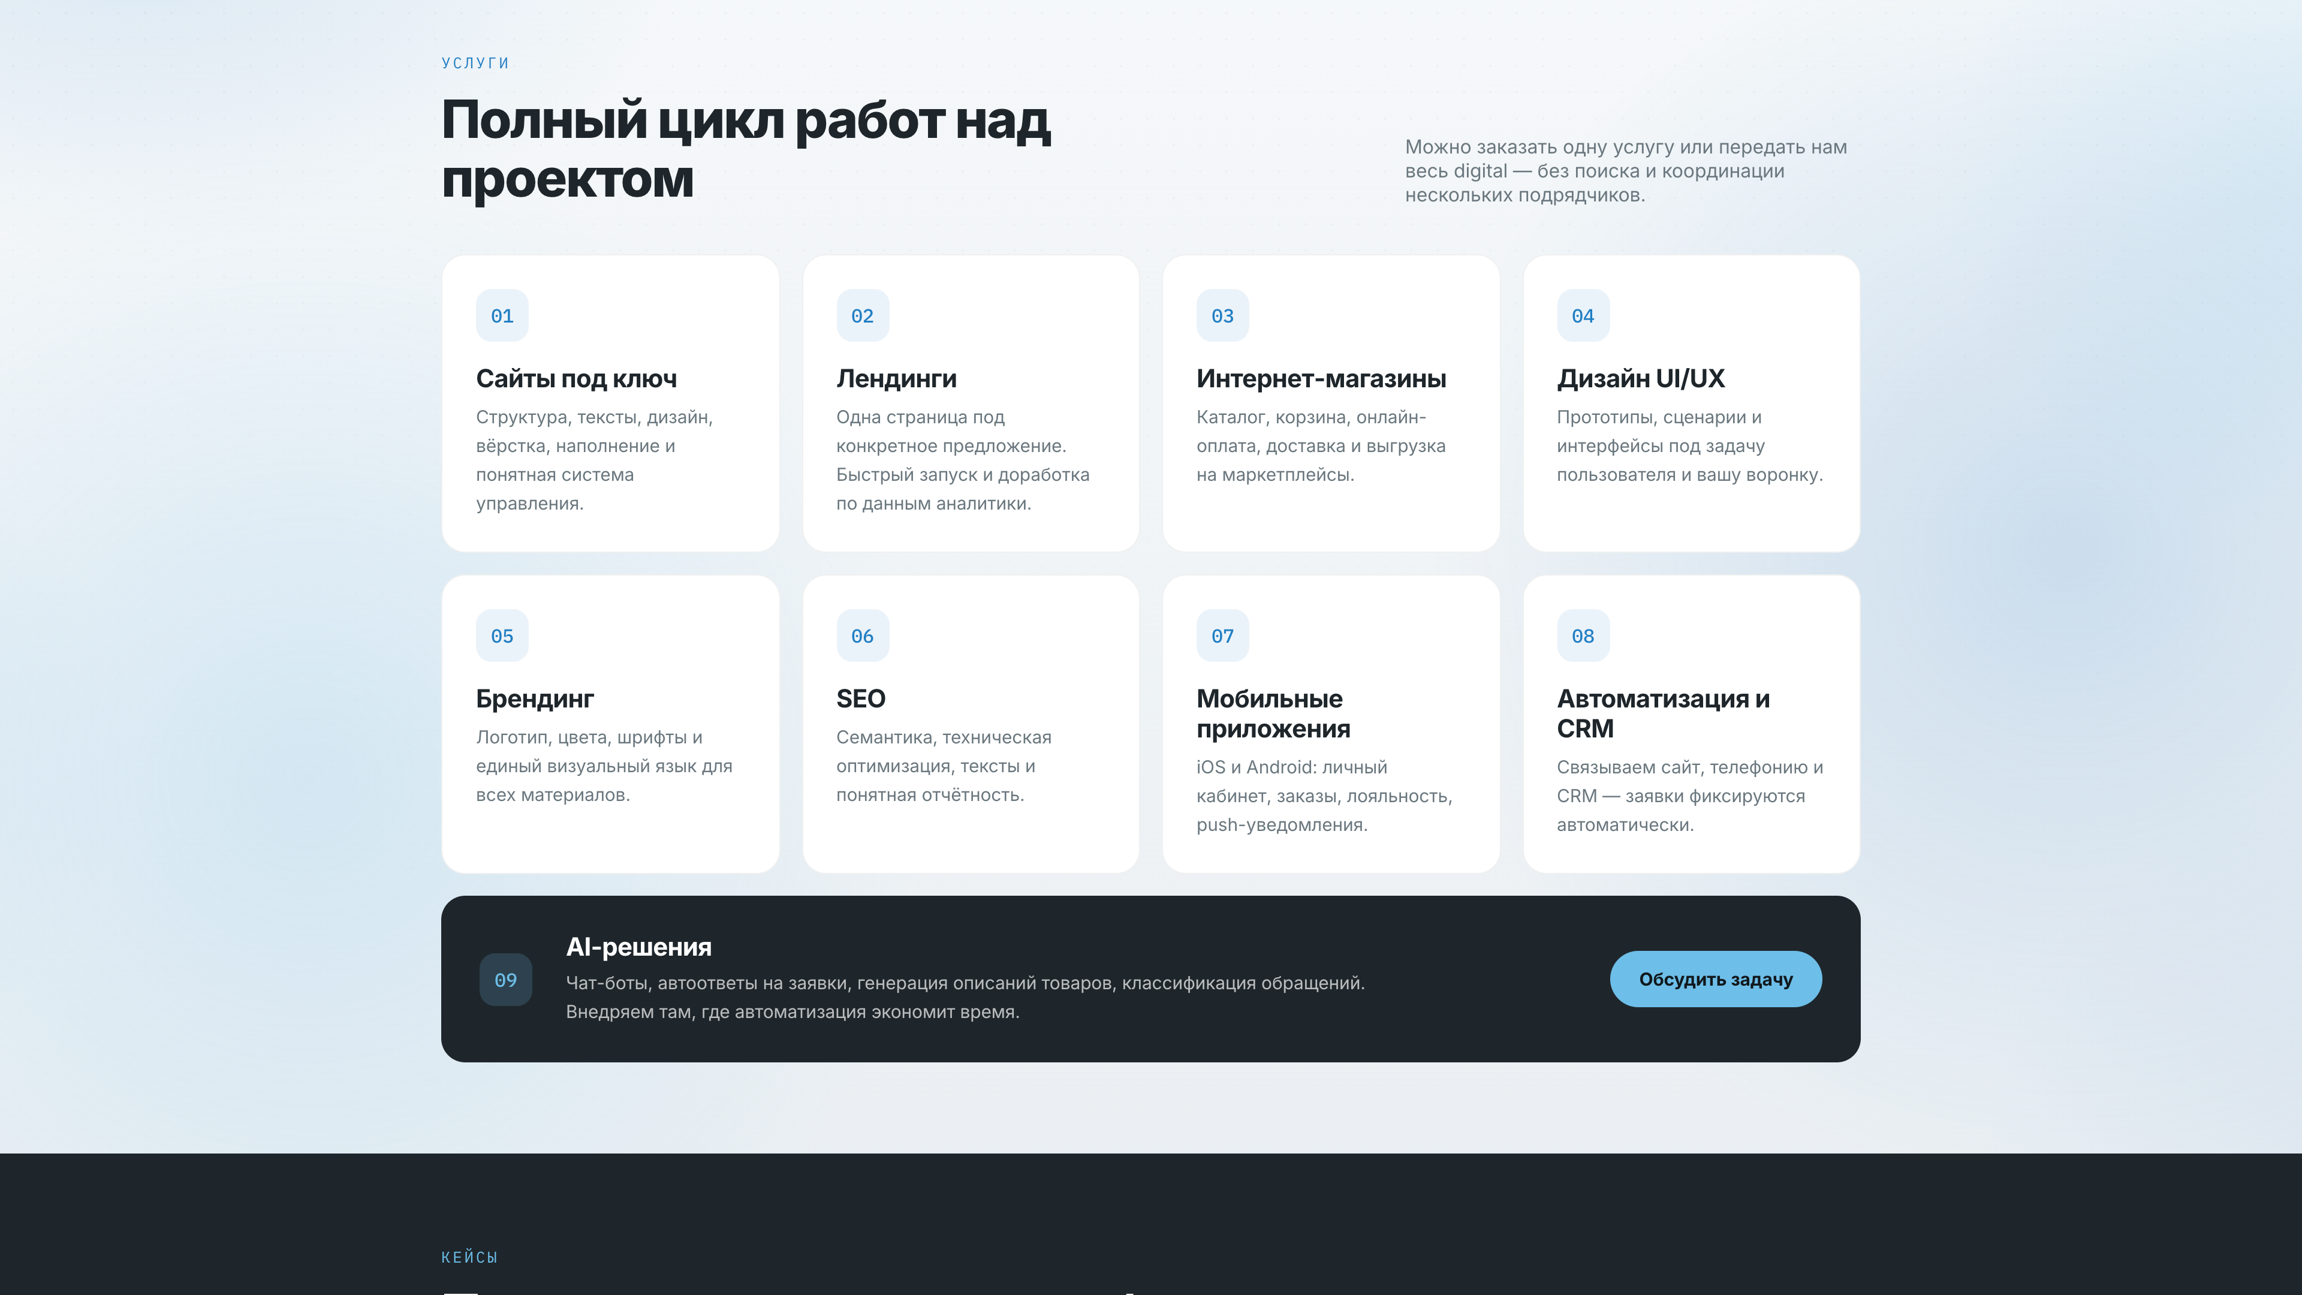Click the УСЛУГИ section label
This screenshot has height=1295, width=2302.
pyautogui.click(x=475, y=62)
